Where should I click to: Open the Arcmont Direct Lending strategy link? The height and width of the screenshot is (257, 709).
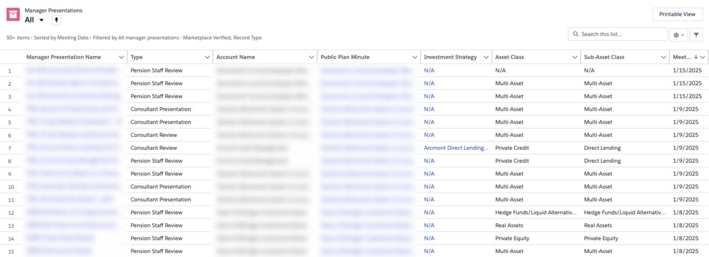point(456,148)
